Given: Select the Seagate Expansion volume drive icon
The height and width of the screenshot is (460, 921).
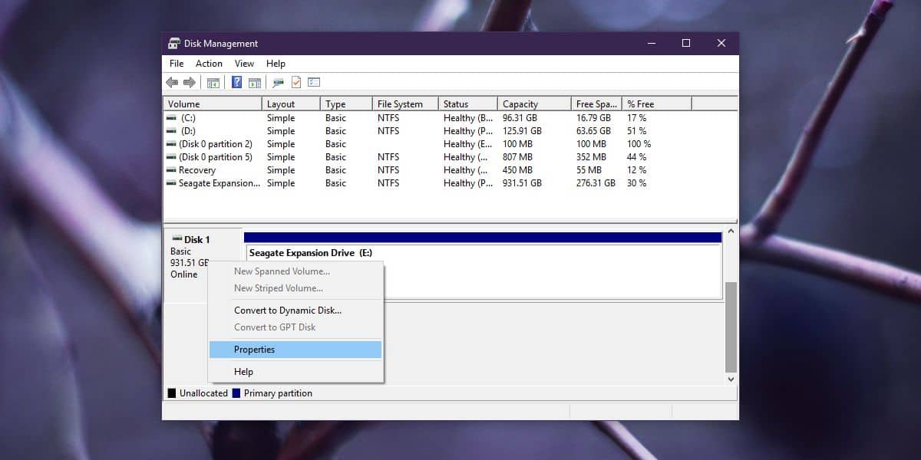Looking at the screenshot, I should pos(171,183).
